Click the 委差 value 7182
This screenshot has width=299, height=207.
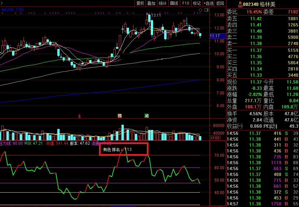[293, 12]
